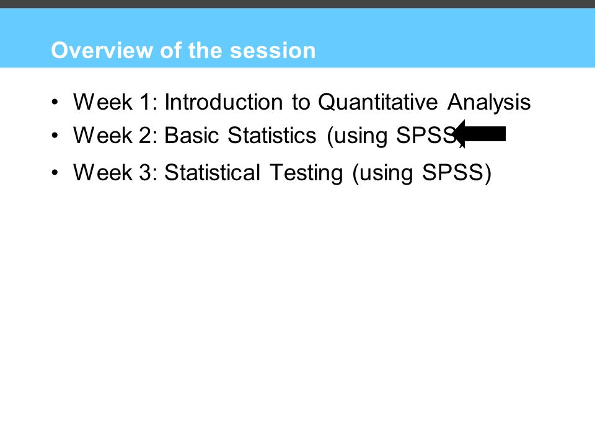The height and width of the screenshot is (446, 595).
Task: Click the 'Week 1:' label text
Action: [x=115, y=102]
